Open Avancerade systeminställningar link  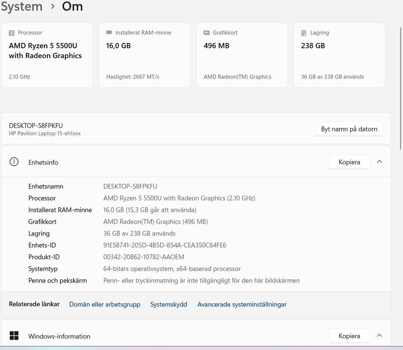coord(242,304)
